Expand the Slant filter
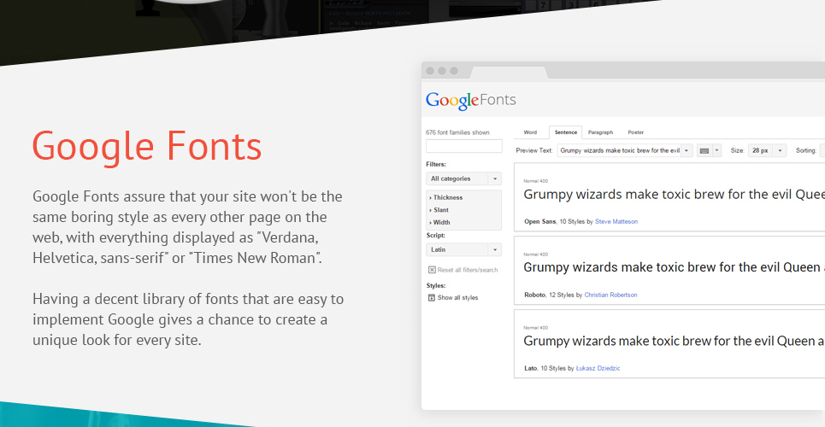 coord(439,210)
